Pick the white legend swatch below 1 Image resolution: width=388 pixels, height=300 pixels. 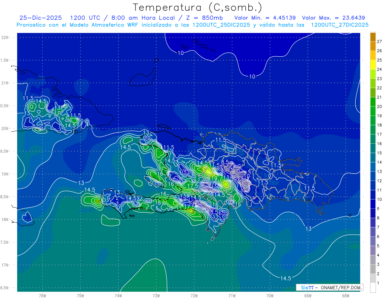(373, 287)
